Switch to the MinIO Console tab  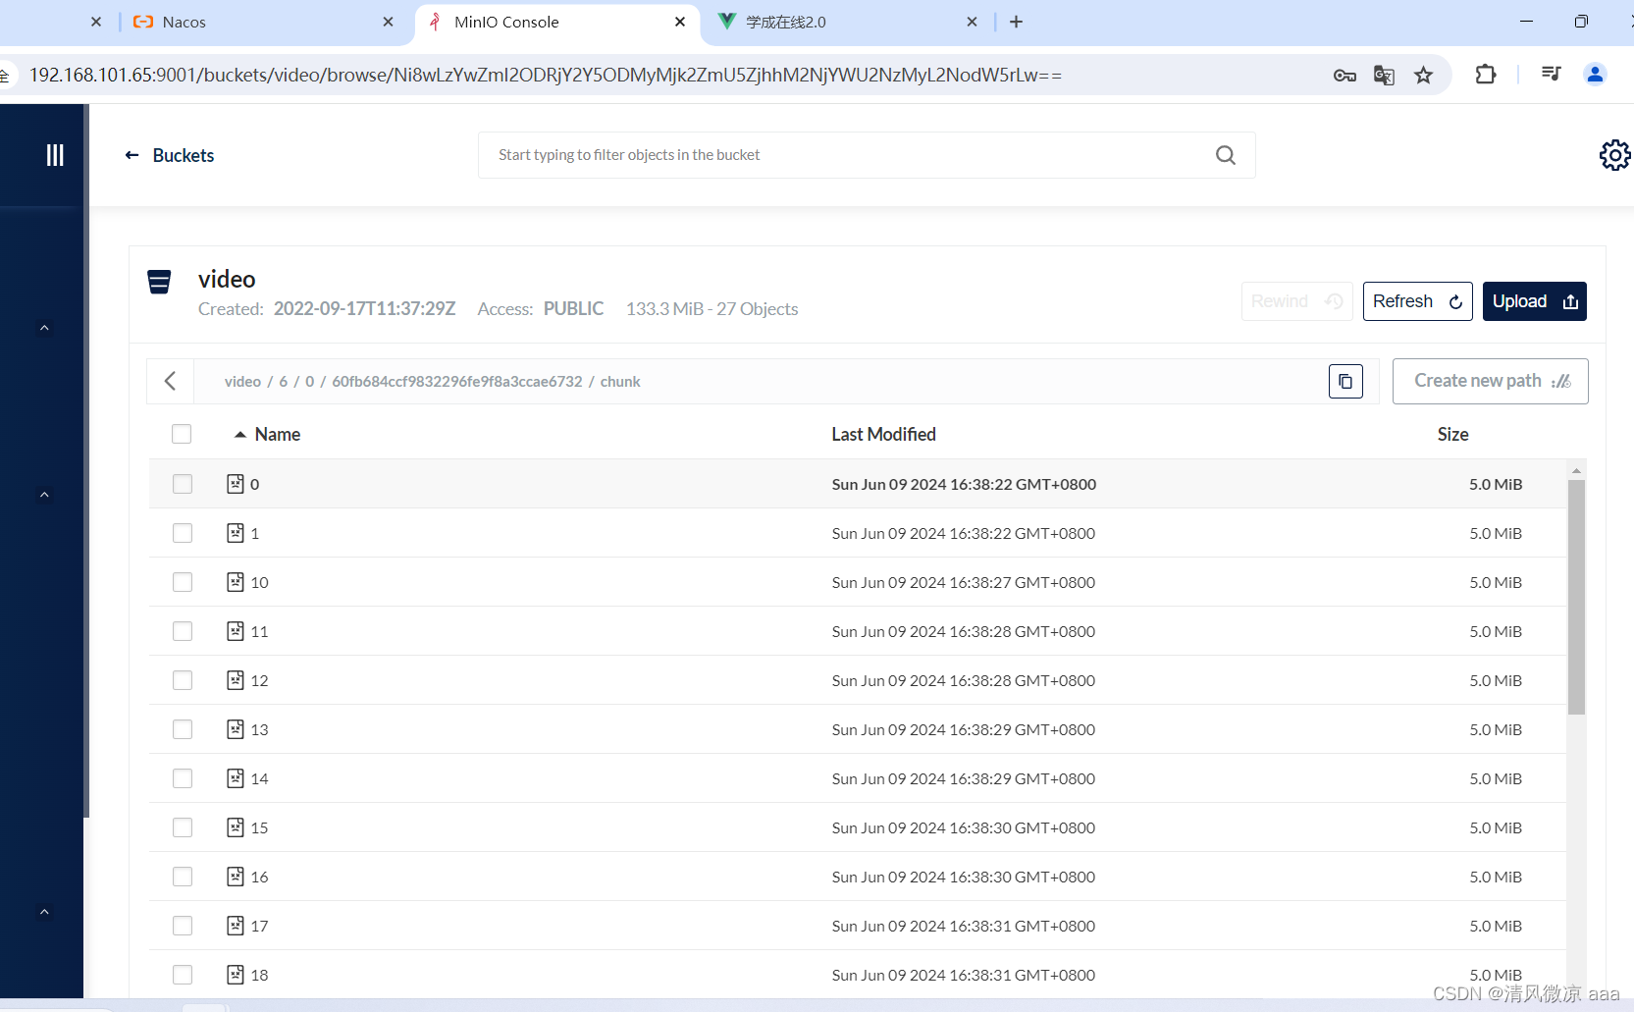pos(557,22)
